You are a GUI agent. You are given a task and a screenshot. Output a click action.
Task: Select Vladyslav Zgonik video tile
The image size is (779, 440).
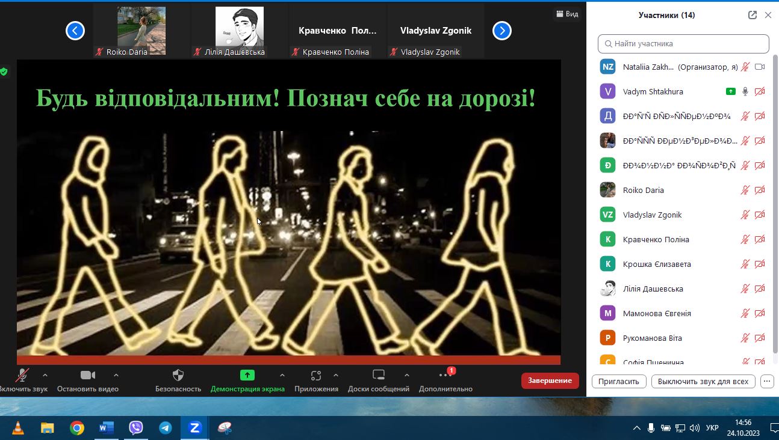(x=436, y=31)
